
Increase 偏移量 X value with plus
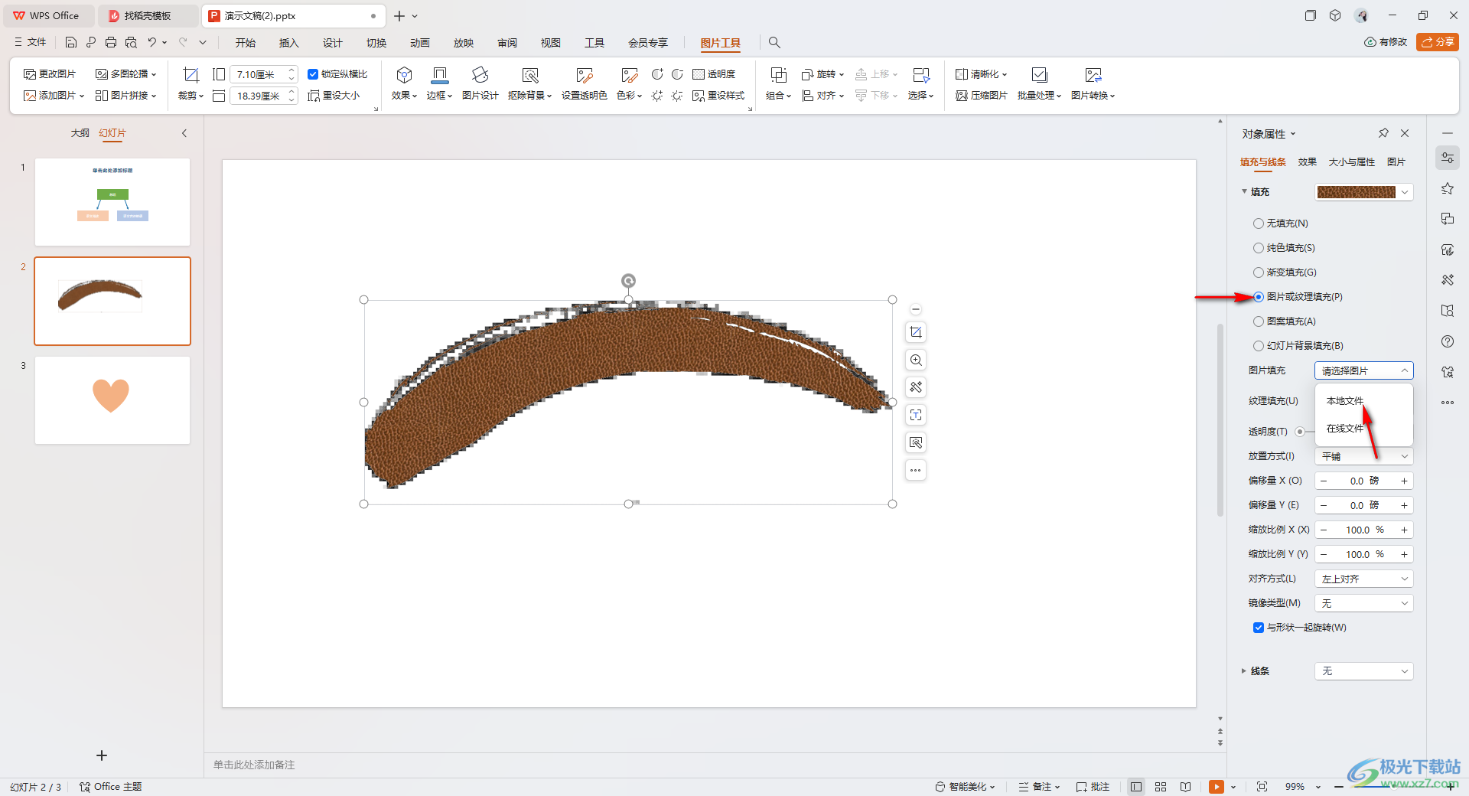[1404, 481]
